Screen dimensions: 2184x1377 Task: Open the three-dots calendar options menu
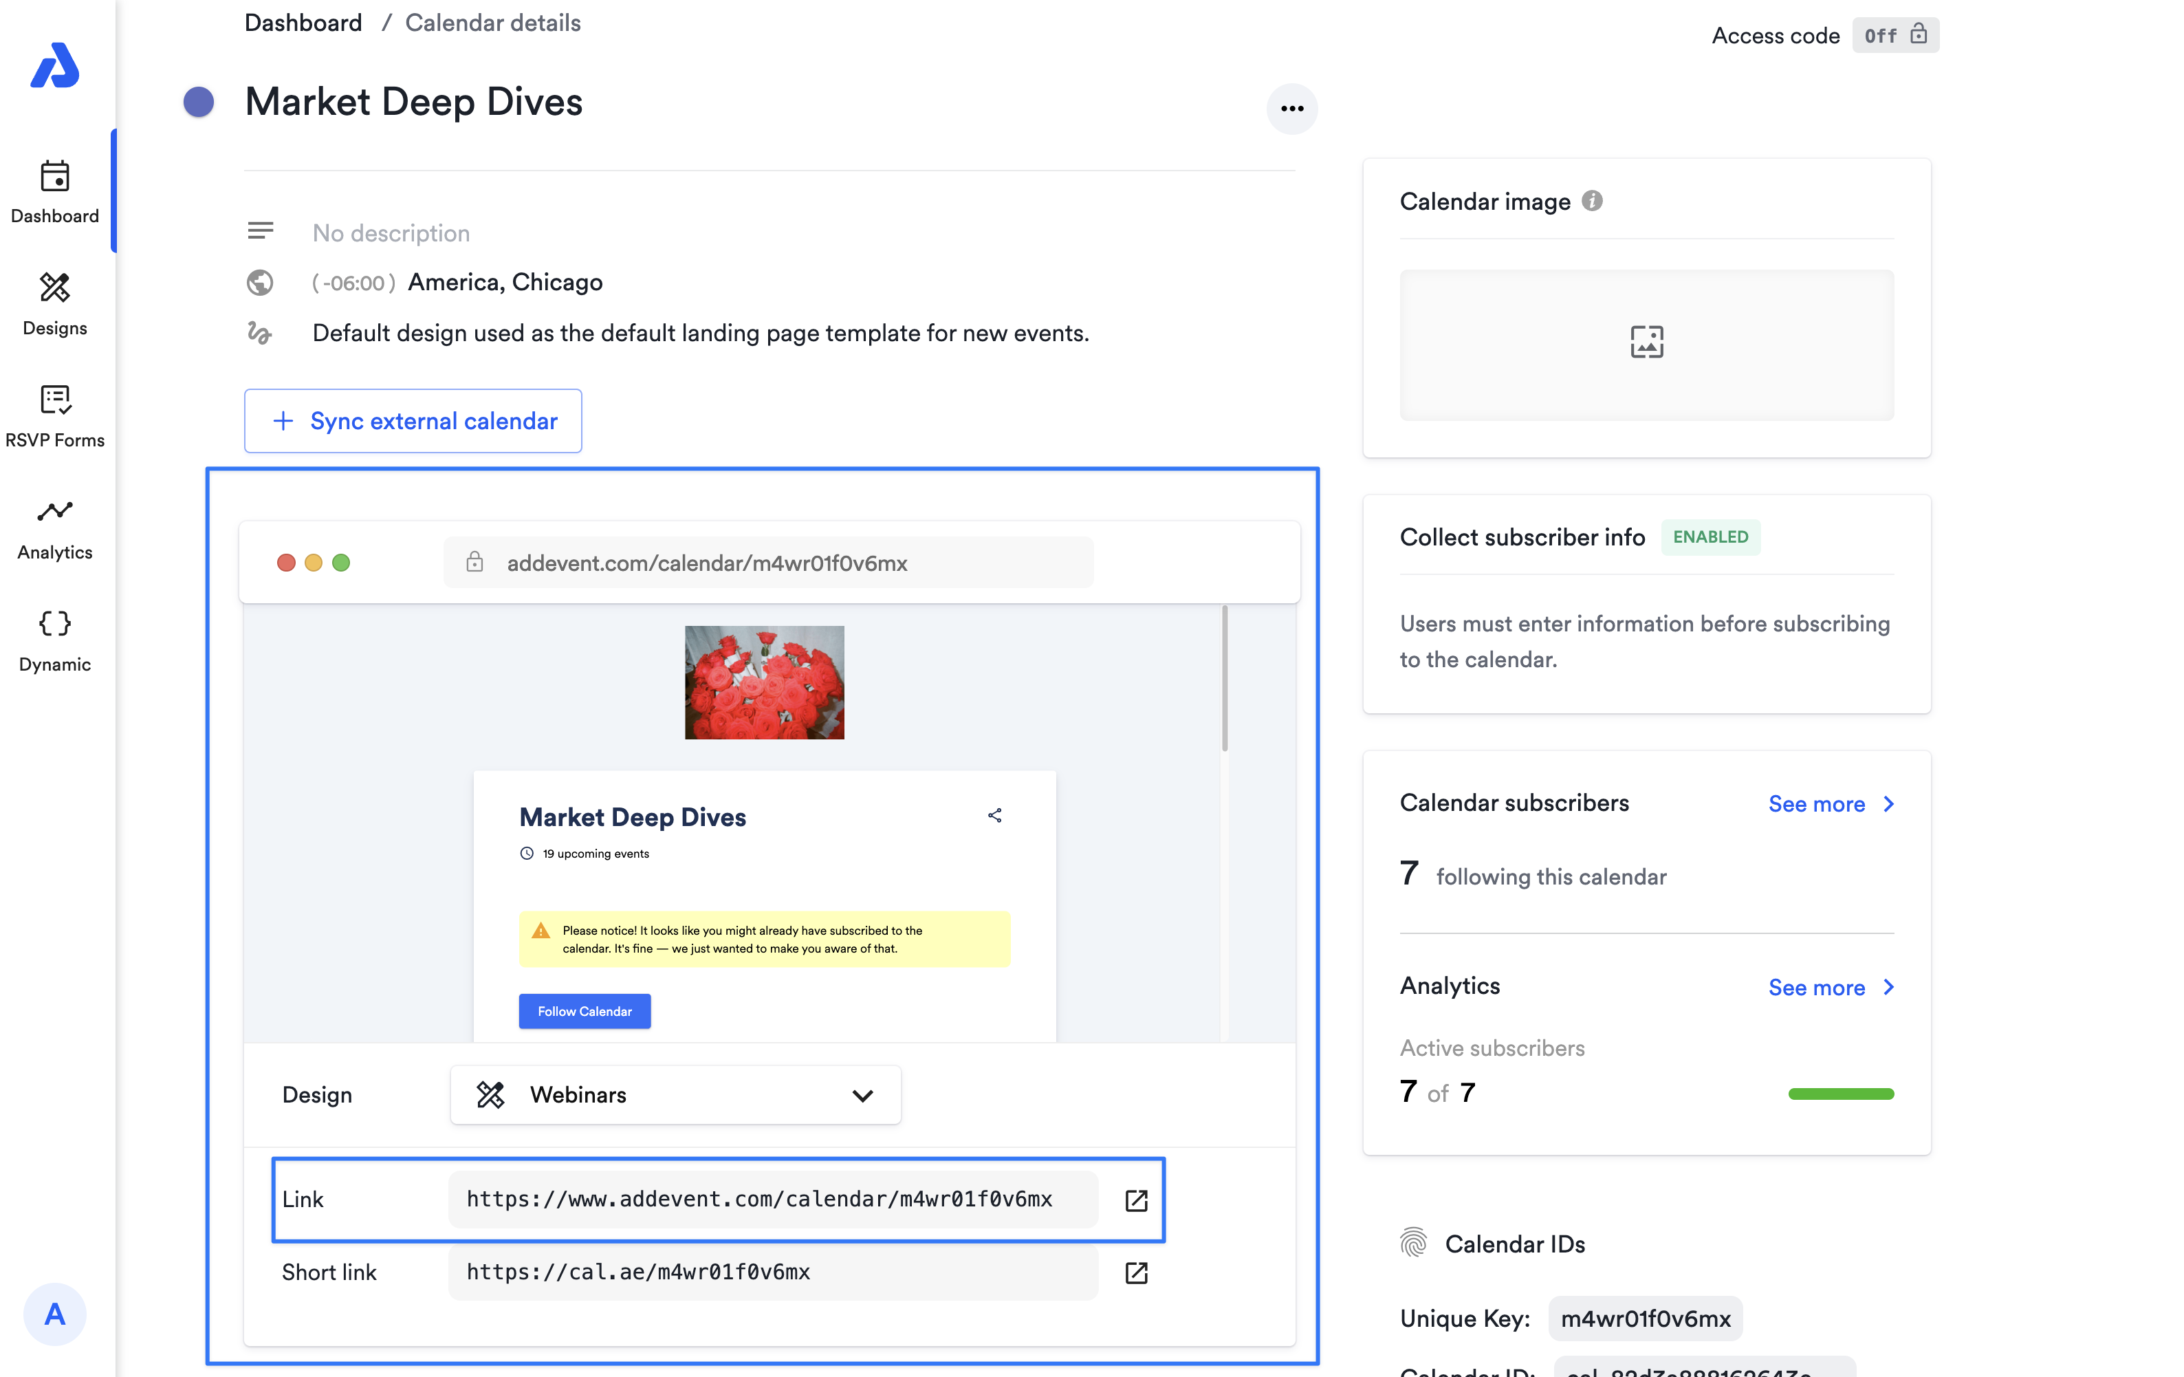[x=1291, y=109]
